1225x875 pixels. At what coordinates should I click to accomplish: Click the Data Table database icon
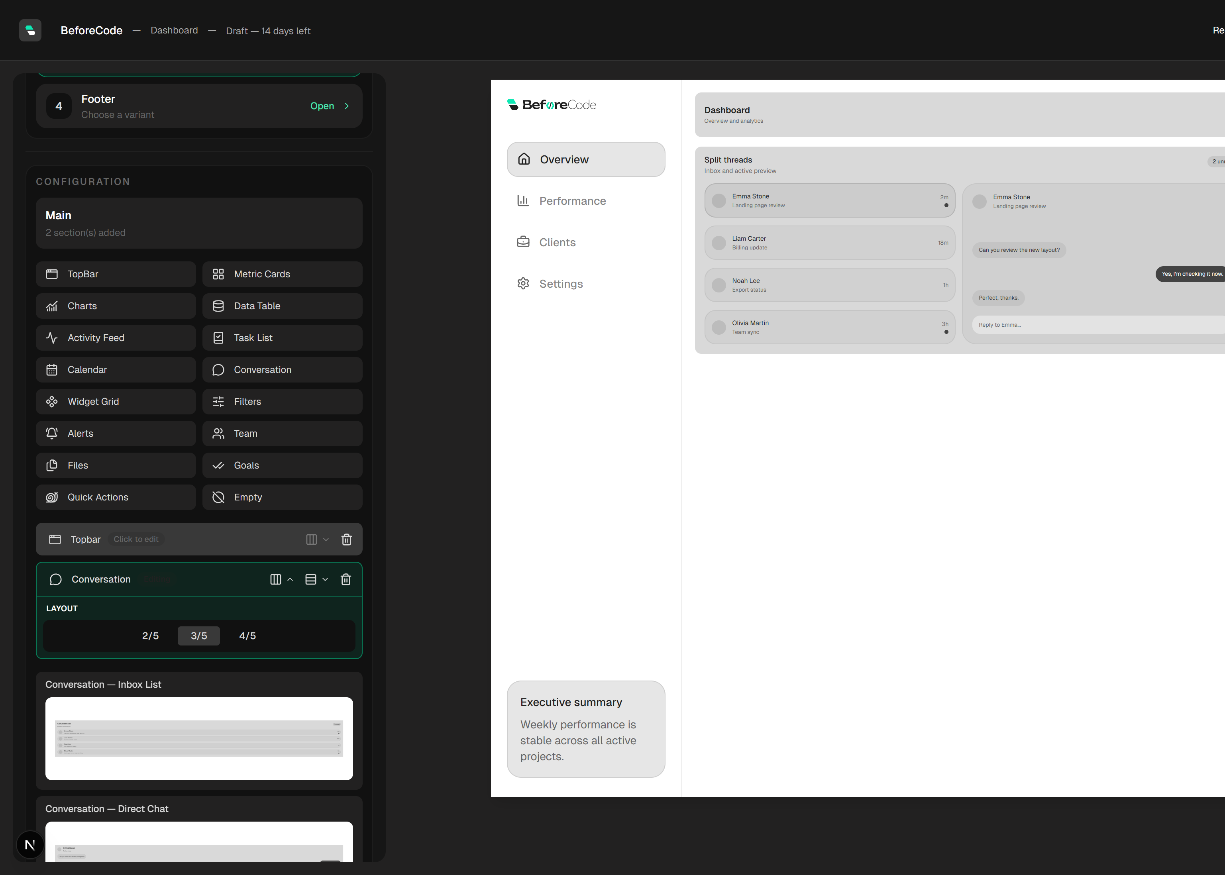point(218,306)
